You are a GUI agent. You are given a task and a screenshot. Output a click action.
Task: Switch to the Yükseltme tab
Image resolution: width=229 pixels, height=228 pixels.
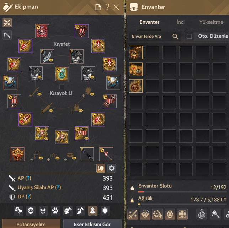point(211,22)
